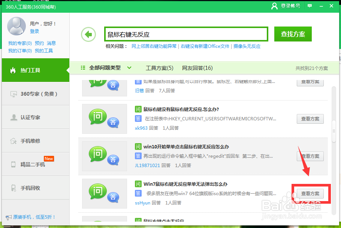The height and width of the screenshot is (228, 341).
Task: Click the list icon before 全部问题类型
Action: tap(83, 68)
